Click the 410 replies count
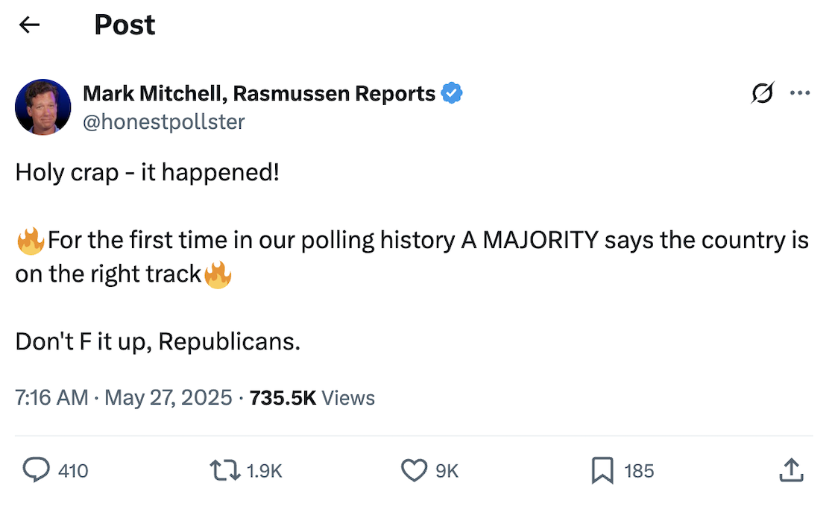The image size is (835, 512). coord(73,471)
